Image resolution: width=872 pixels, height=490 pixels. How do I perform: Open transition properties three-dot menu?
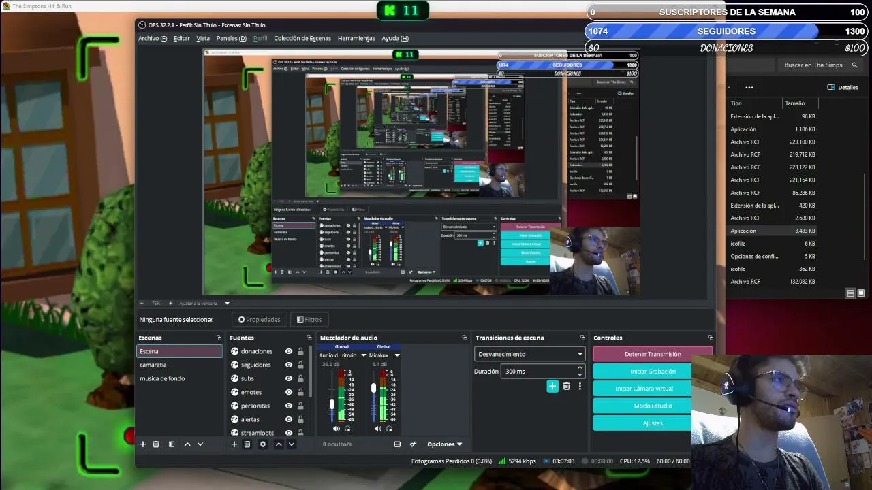(580, 387)
